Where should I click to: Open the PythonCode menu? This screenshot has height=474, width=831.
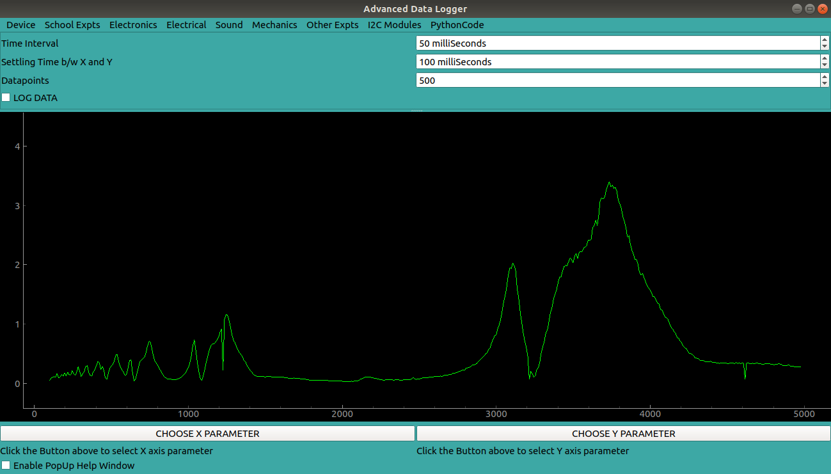(x=457, y=25)
